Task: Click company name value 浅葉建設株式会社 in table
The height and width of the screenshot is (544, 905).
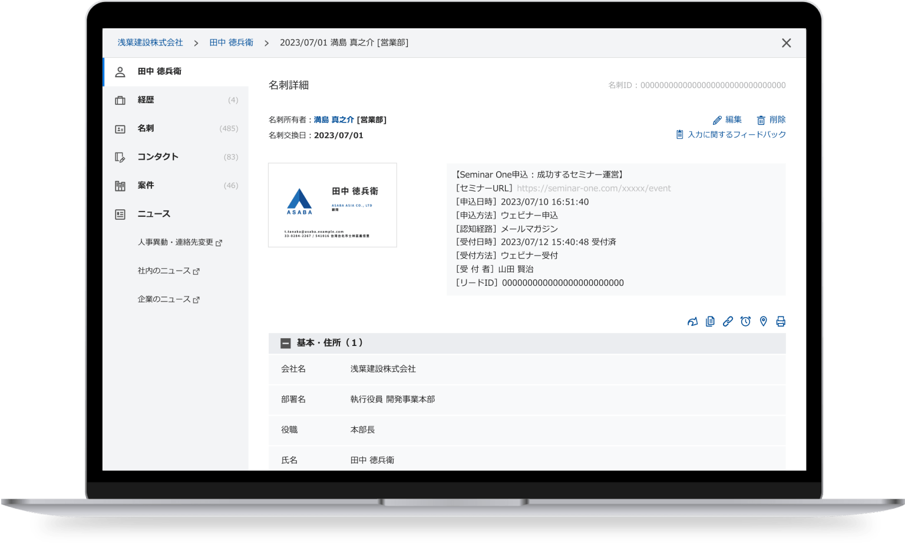Action: pyautogui.click(x=383, y=369)
